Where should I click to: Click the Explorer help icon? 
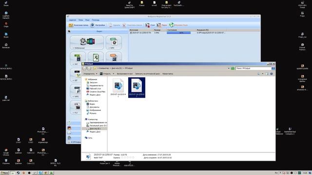tap(272, 74)
